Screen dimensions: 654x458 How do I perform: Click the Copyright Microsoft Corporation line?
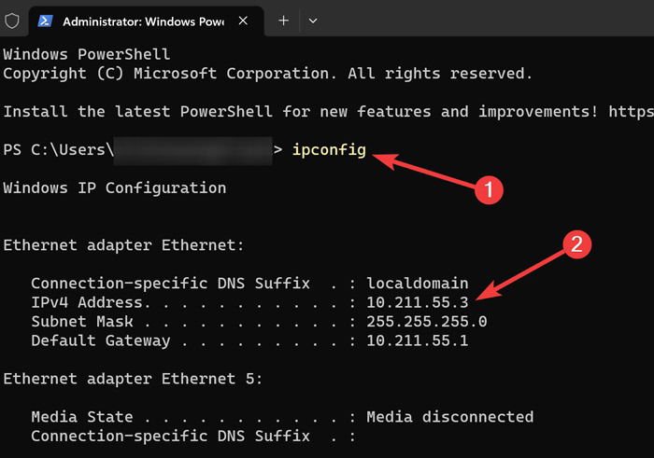[268, 74]
